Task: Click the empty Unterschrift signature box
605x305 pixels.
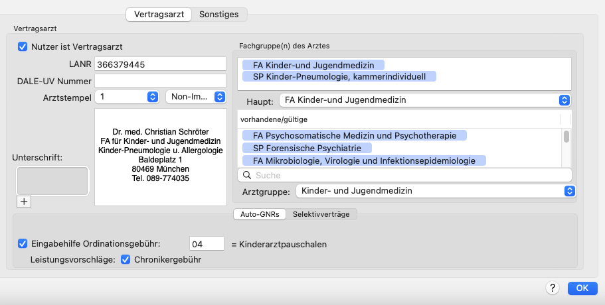Action: [x=52, y=180]
